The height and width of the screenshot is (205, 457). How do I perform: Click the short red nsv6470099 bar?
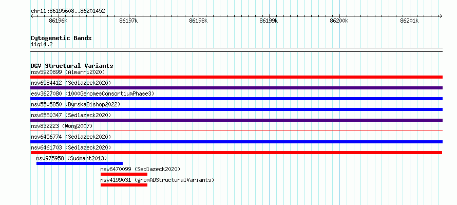pos(124,174)
